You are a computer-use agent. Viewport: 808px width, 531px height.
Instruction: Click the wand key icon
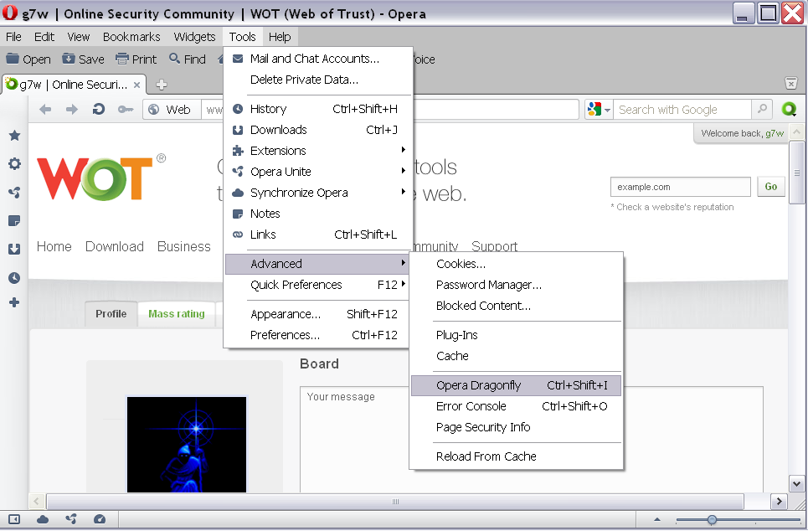tap(126, 109)
